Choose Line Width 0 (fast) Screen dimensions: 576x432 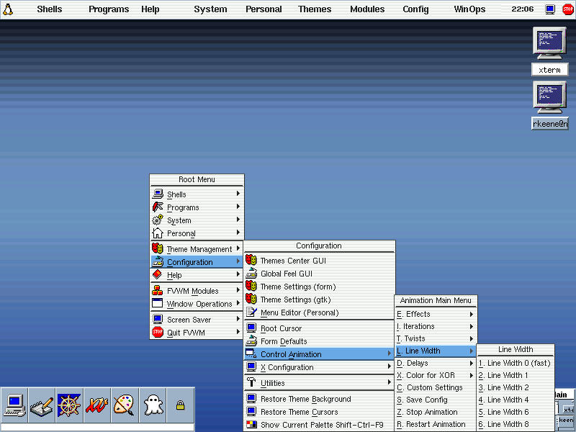click(x=516, y=363)
